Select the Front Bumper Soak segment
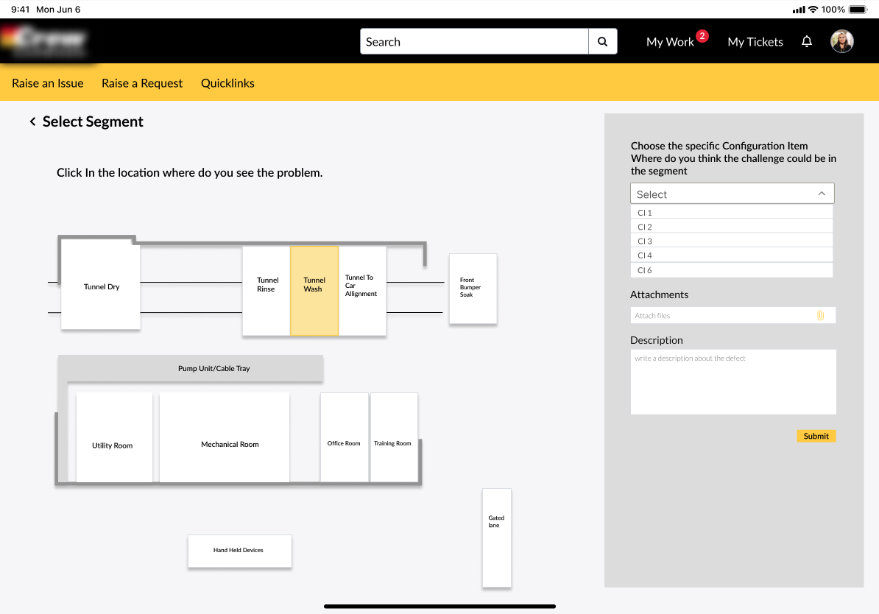This screenshot has height=614, width=879. (x=473, y=289)
